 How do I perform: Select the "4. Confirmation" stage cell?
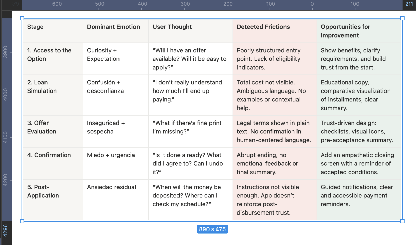pyautogui.click(x=49, y=155)
